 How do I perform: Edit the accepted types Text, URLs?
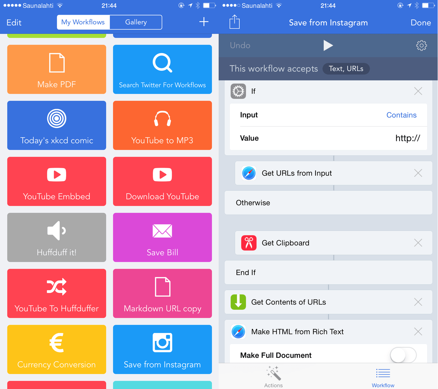point(346,69)
